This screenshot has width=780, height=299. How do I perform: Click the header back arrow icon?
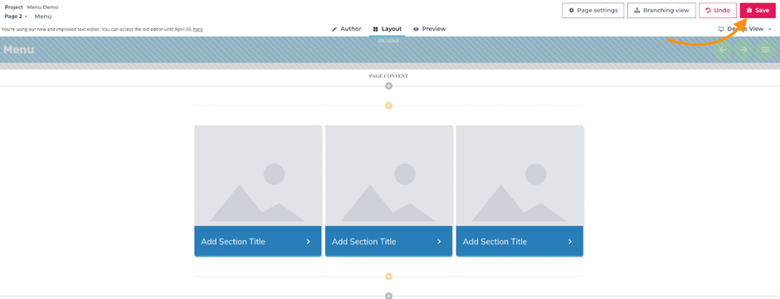pos(722,50)
